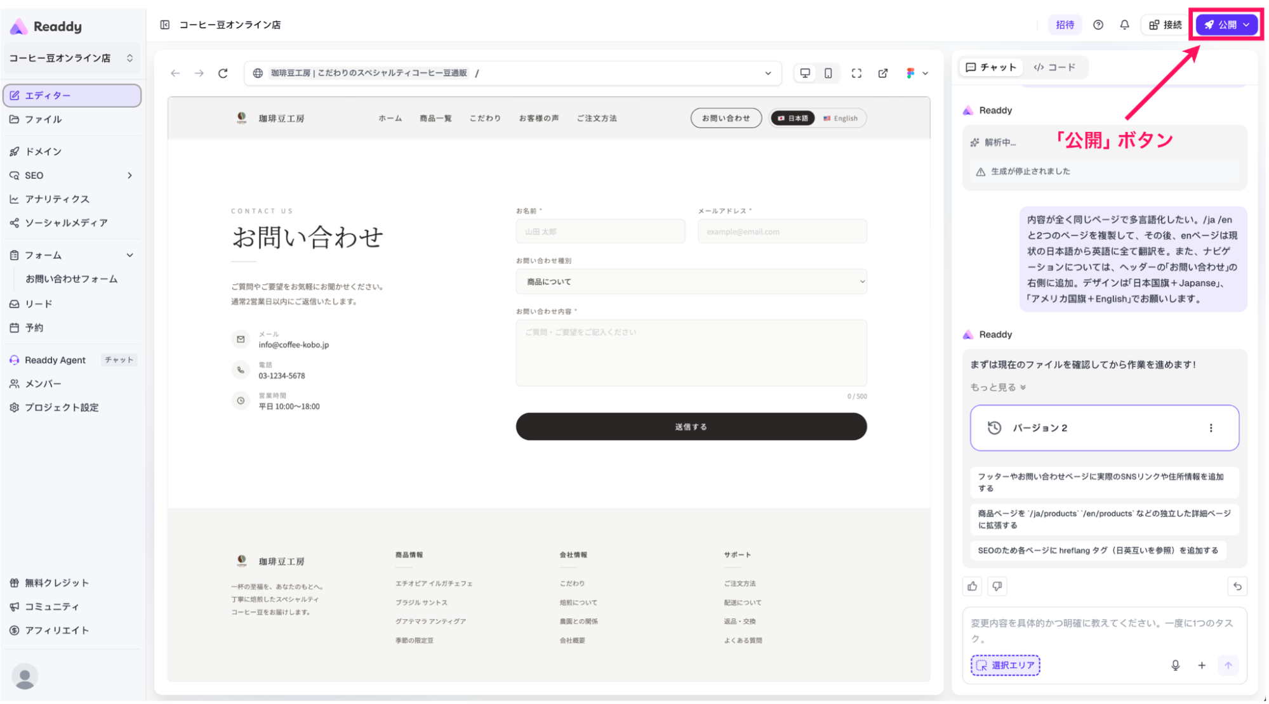
Task: Switch to コード tab
Action: (x=1054, y=67)
